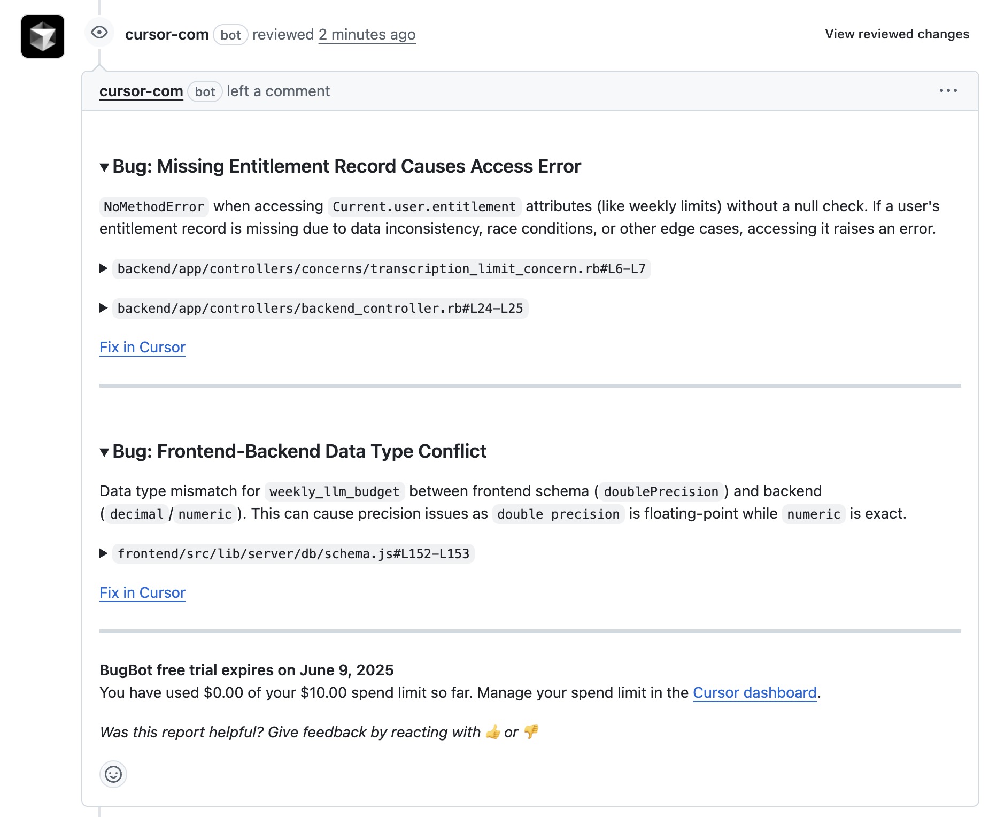The height and width of the screenshot is (817, 989).
Task: Expand the schema.js file snippet
Action: tap(104, 553)
